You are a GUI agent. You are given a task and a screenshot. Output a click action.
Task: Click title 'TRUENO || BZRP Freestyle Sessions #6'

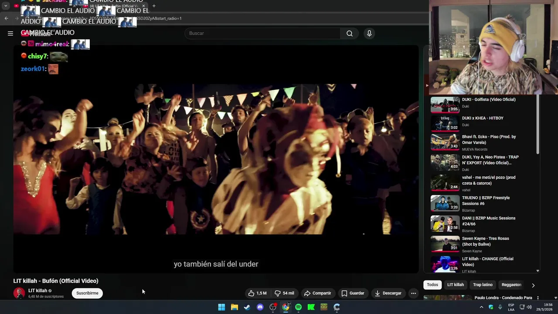pos(486,201)
